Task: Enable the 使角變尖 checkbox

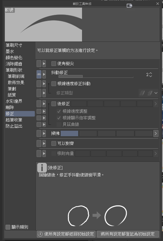Action: point(54,64)
